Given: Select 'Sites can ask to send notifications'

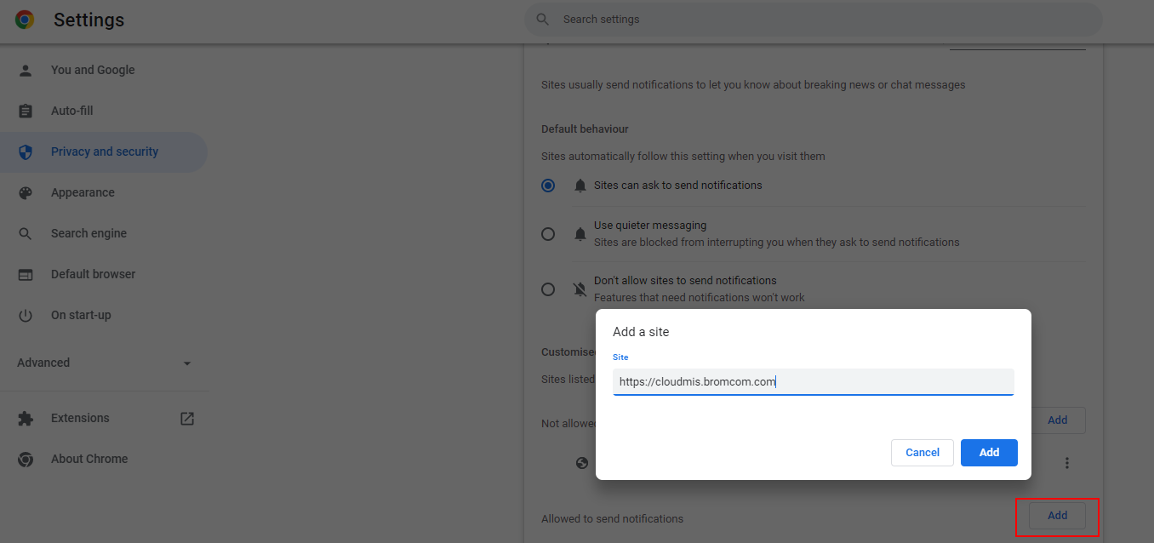Looking at the screenshot, I should pyautogui.click(x=547, y=185).
